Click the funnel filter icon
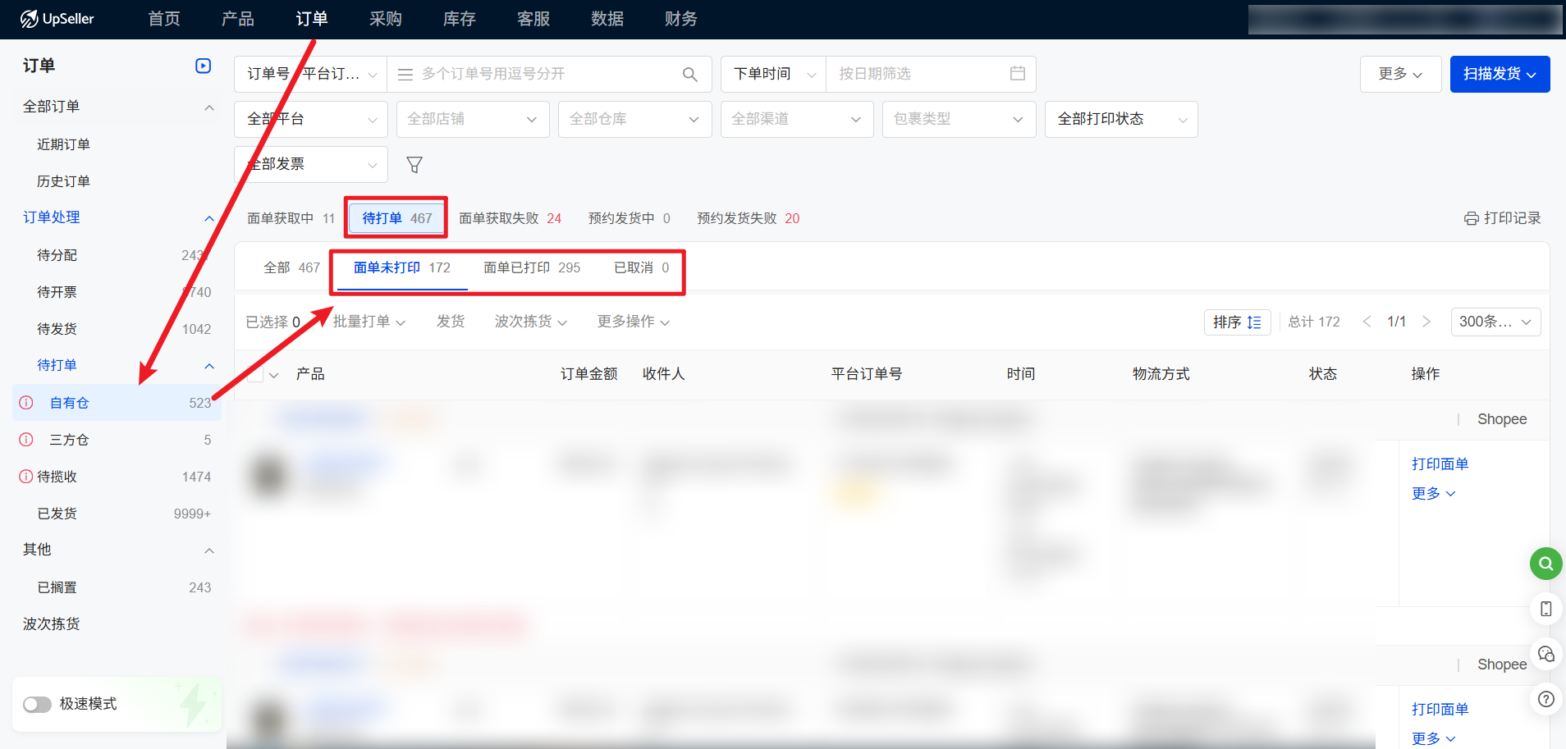The height and width of the screenshot is (749, 1566). pos(414,165)
